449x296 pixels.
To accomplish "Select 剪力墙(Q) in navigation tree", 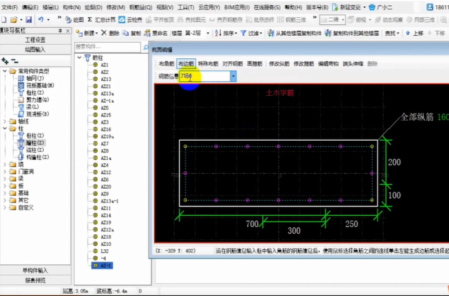I will 34,100.
